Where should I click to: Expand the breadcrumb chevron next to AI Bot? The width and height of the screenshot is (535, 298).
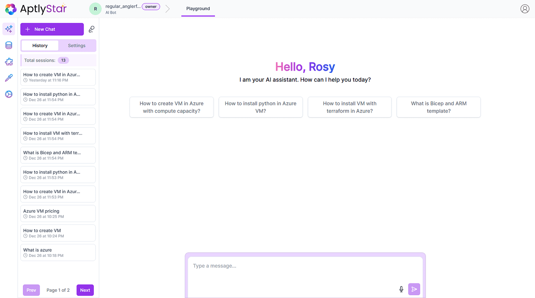click(168, 9)
